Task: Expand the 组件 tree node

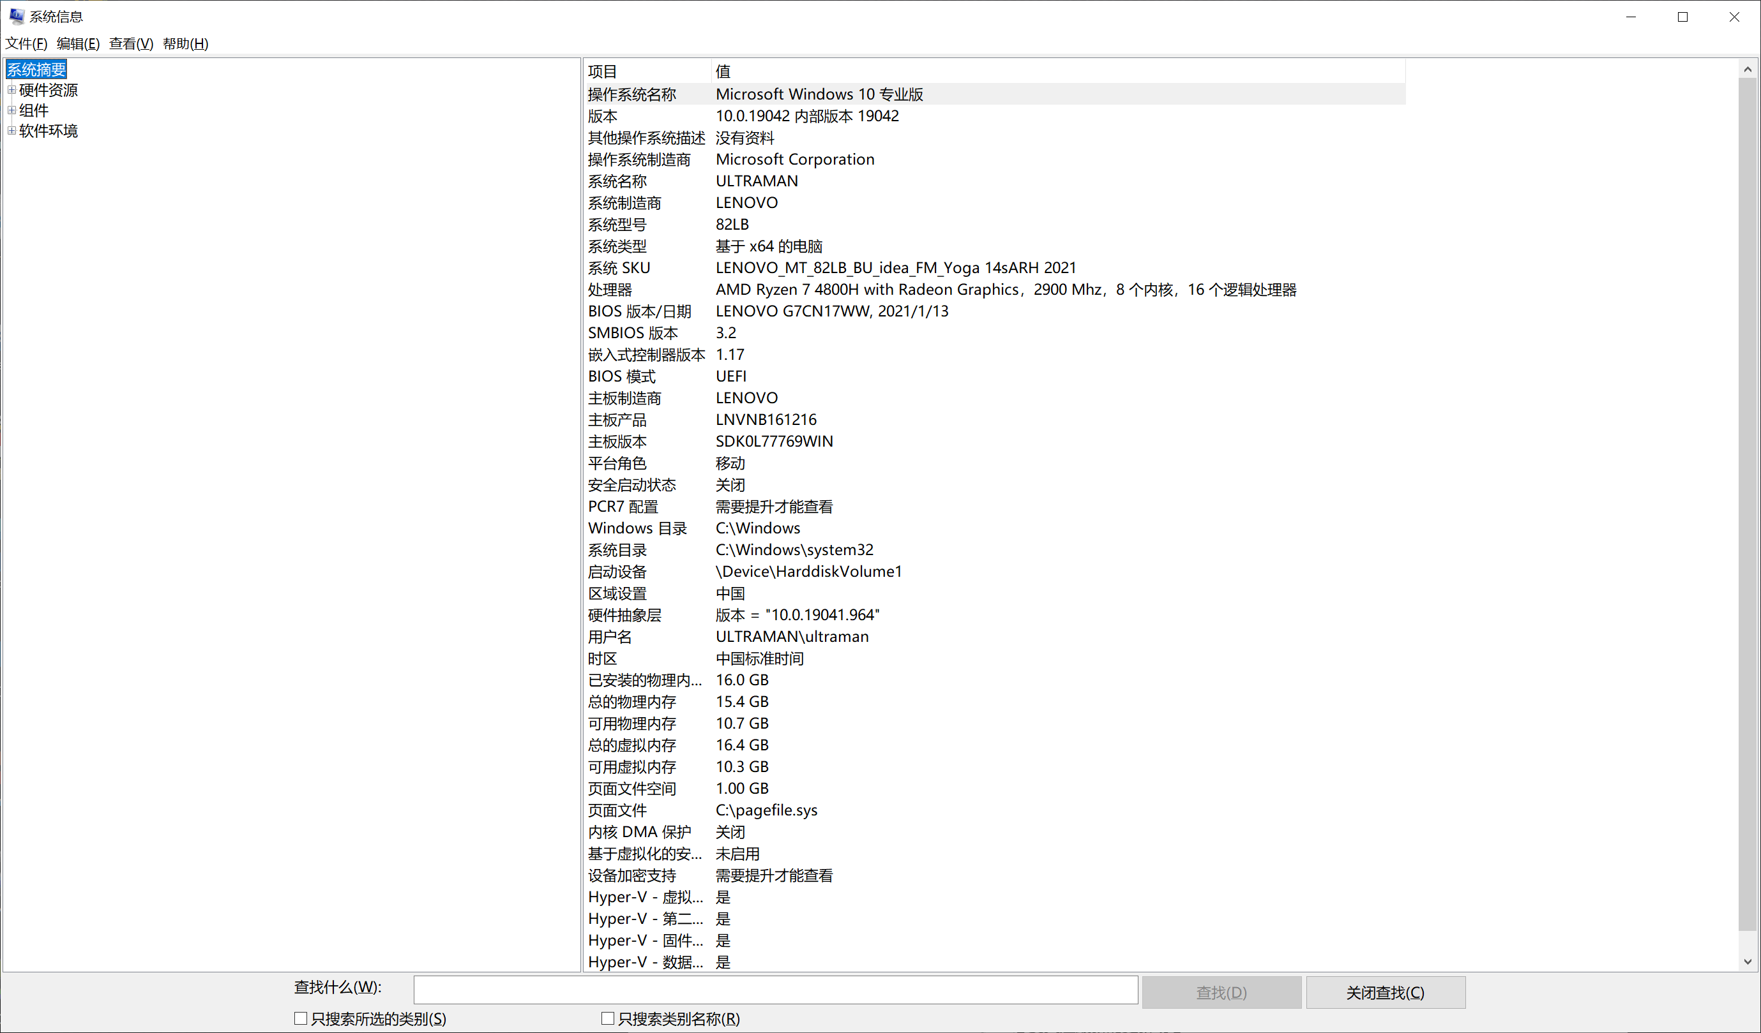Action: click(12, 110)
